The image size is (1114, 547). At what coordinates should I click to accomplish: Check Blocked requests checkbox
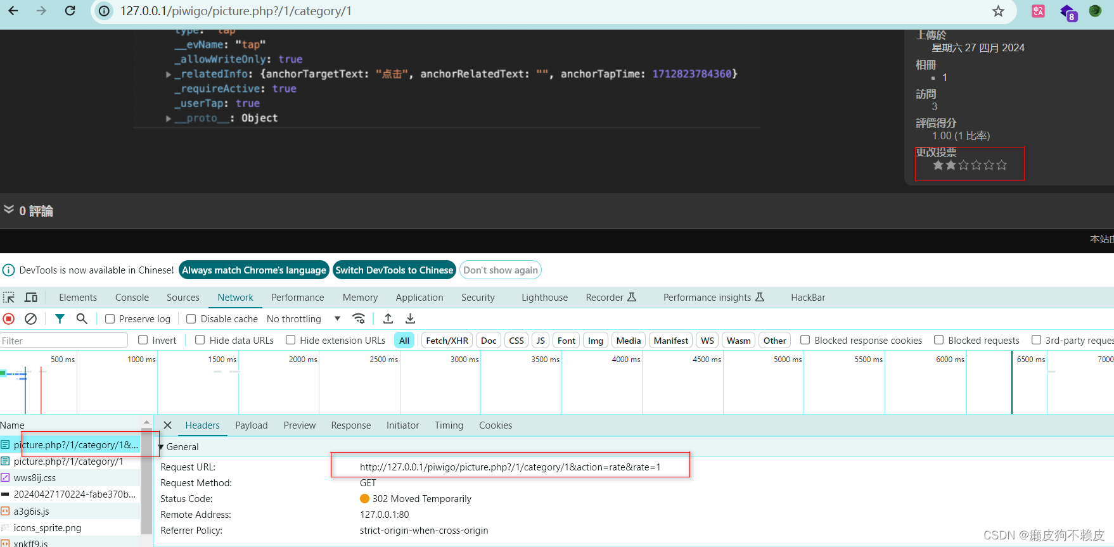(x=939, y=340)
